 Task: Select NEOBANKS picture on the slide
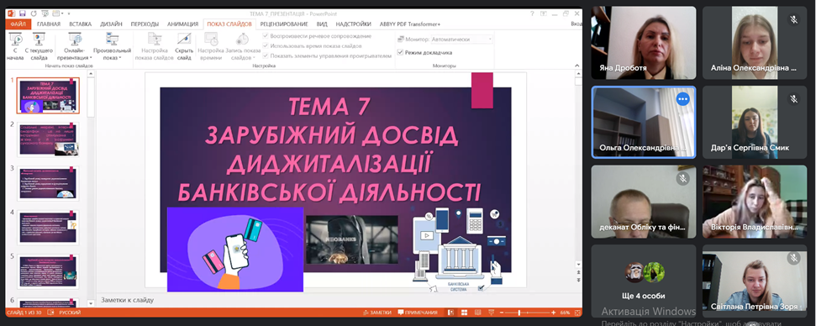point(352,239)
